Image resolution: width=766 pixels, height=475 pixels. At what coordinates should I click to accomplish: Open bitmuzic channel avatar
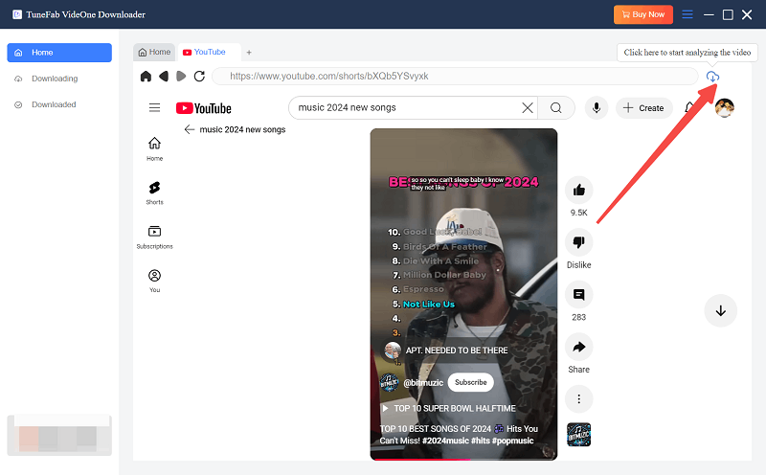pos(390,382)
